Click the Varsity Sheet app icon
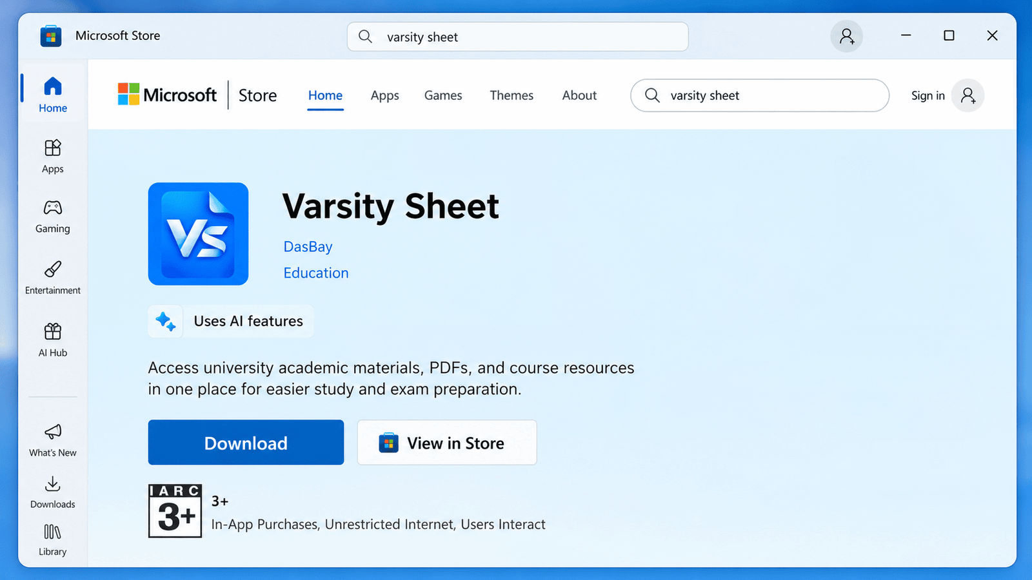This screenshot has width=1032, height=580. point(198,234)
